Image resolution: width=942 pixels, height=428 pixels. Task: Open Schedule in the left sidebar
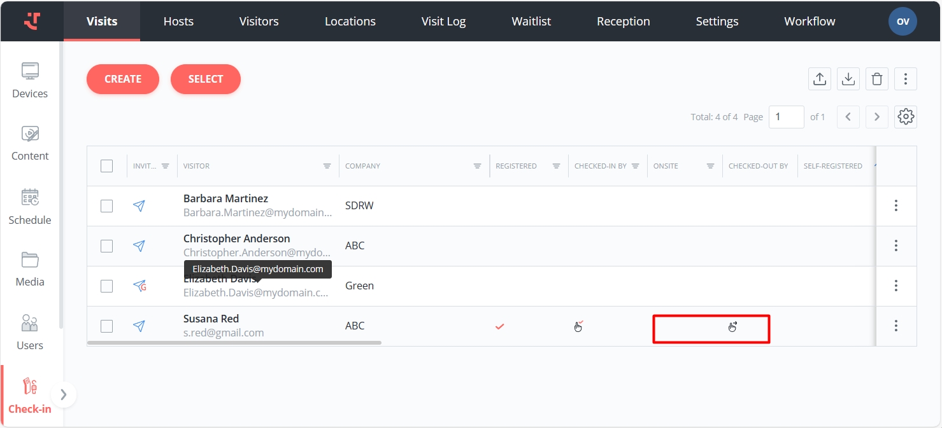30,207
